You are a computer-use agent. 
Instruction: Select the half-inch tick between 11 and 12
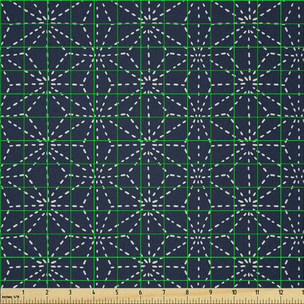(269, 300)
